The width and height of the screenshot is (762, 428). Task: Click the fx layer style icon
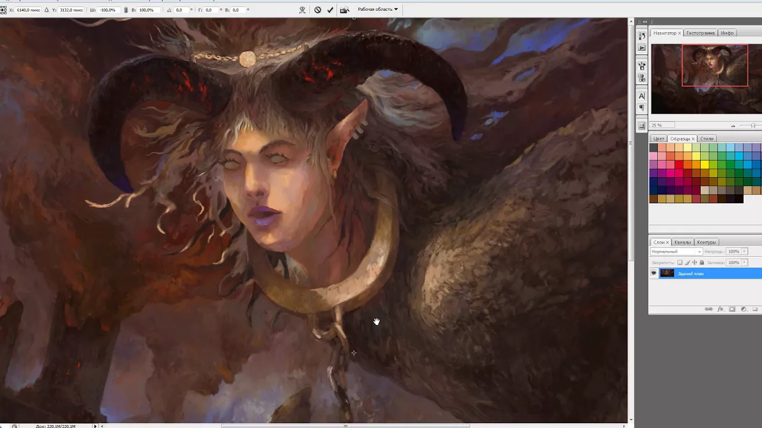[720, 309]
